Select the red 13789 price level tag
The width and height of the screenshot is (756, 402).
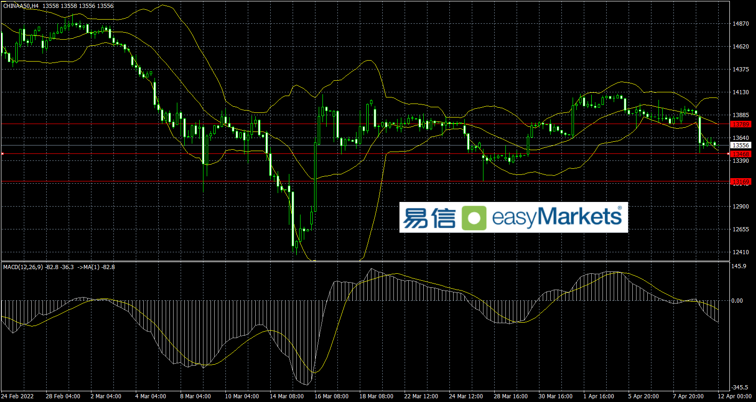coord(741,125)
